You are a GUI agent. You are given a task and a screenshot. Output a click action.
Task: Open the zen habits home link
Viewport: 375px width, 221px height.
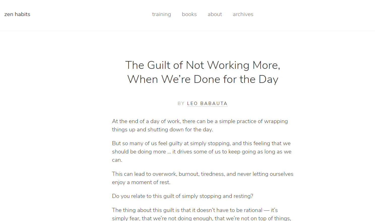(17, 14)
